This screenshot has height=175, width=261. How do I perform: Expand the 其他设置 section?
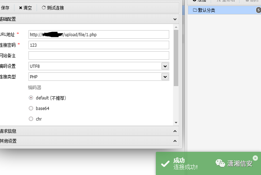pos(175,141)
